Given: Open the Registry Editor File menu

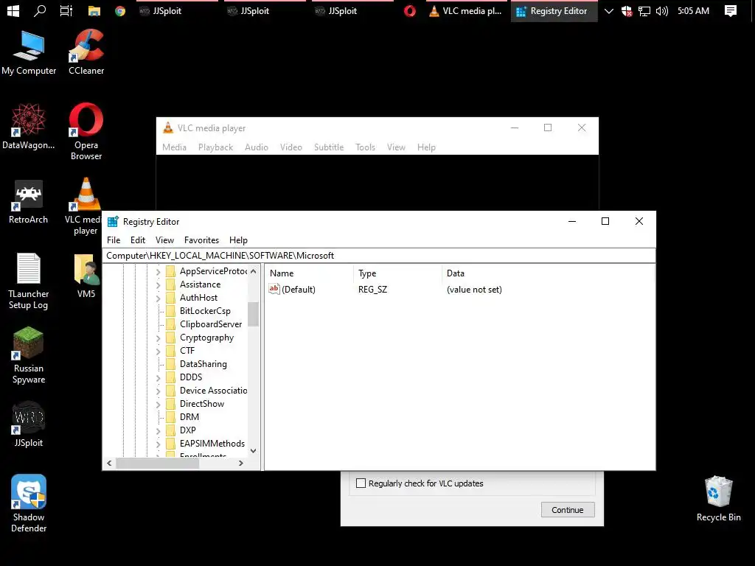Looking at the screenshot, I should point(114,240).
